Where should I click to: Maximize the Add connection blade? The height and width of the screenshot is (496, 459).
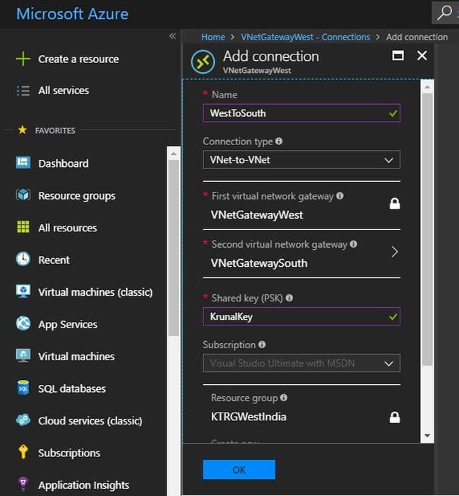pos(398,56)
